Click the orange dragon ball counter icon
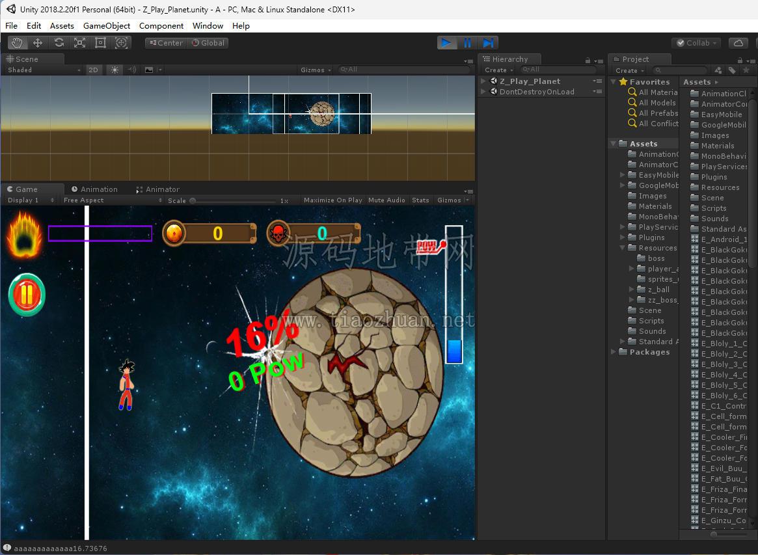This screenshot has height=555, width=758. (x=174, y=234)
